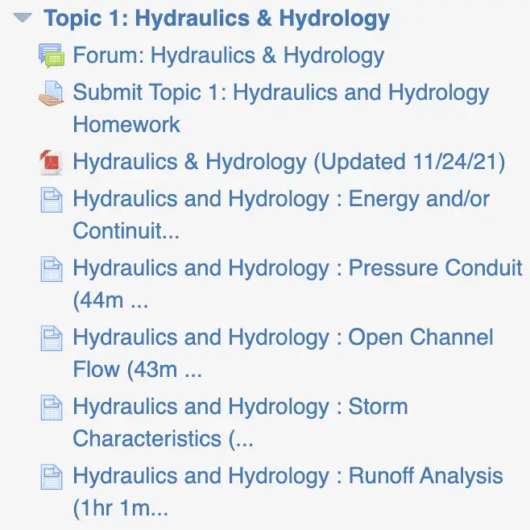Open the Pressure Conduit (44m ... page link
The image size is (530, 530).
[298, 284]
